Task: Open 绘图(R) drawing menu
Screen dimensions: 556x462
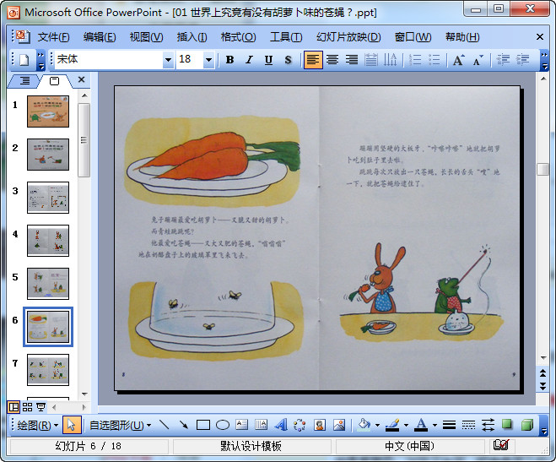Action: pos(38,425)
